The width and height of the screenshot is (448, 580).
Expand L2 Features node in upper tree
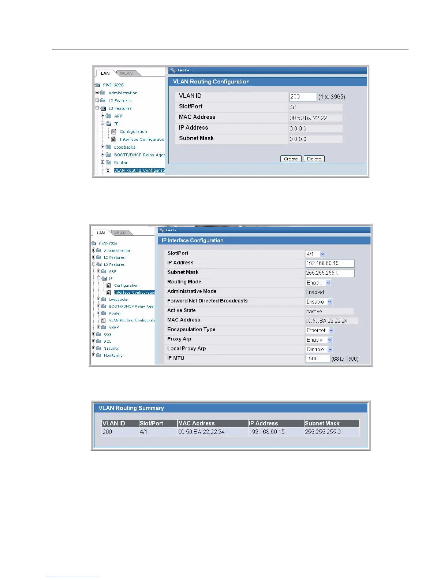pos(97,100)
